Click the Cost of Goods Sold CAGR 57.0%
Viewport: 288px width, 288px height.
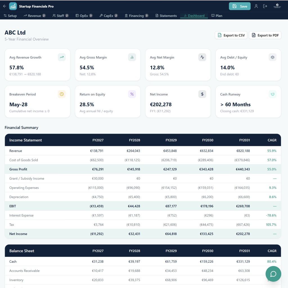point(272,160)
